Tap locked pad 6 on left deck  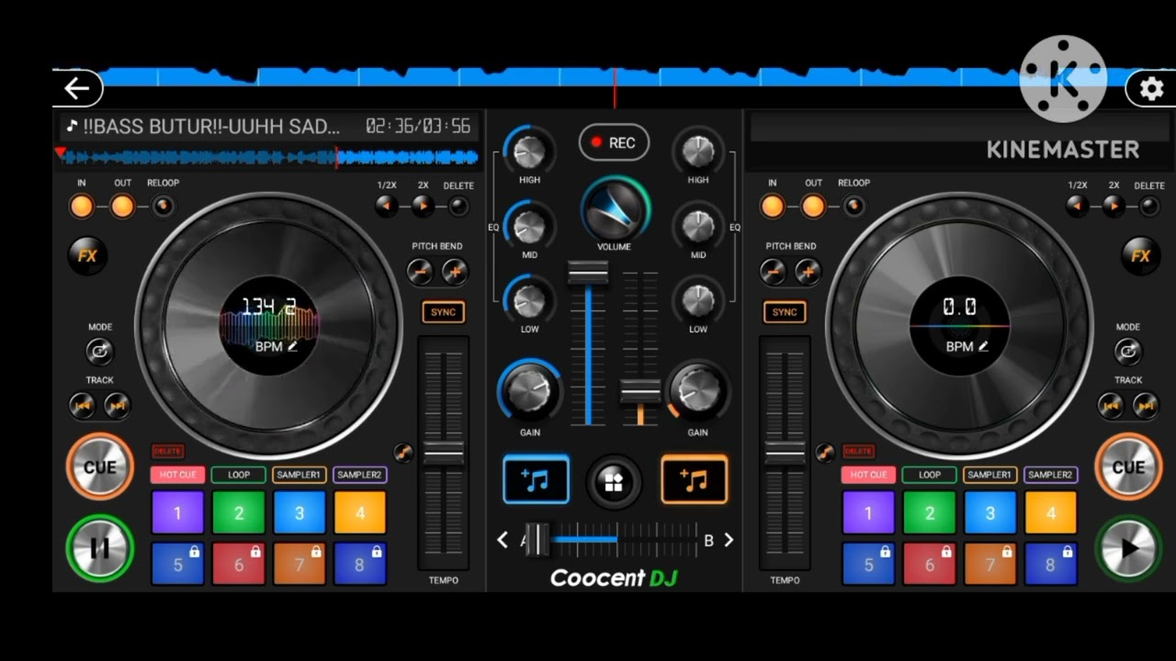coord(238,564)
